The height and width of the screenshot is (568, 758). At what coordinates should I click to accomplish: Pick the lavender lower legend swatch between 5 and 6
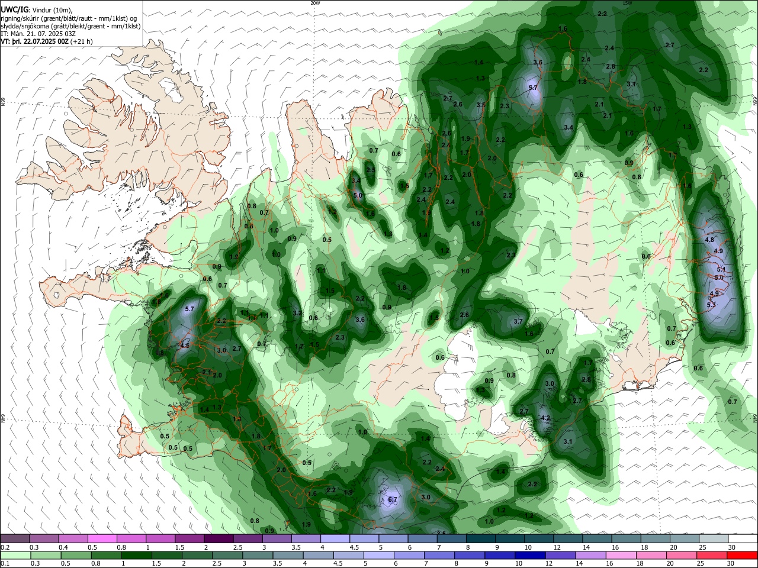(379, 555)
